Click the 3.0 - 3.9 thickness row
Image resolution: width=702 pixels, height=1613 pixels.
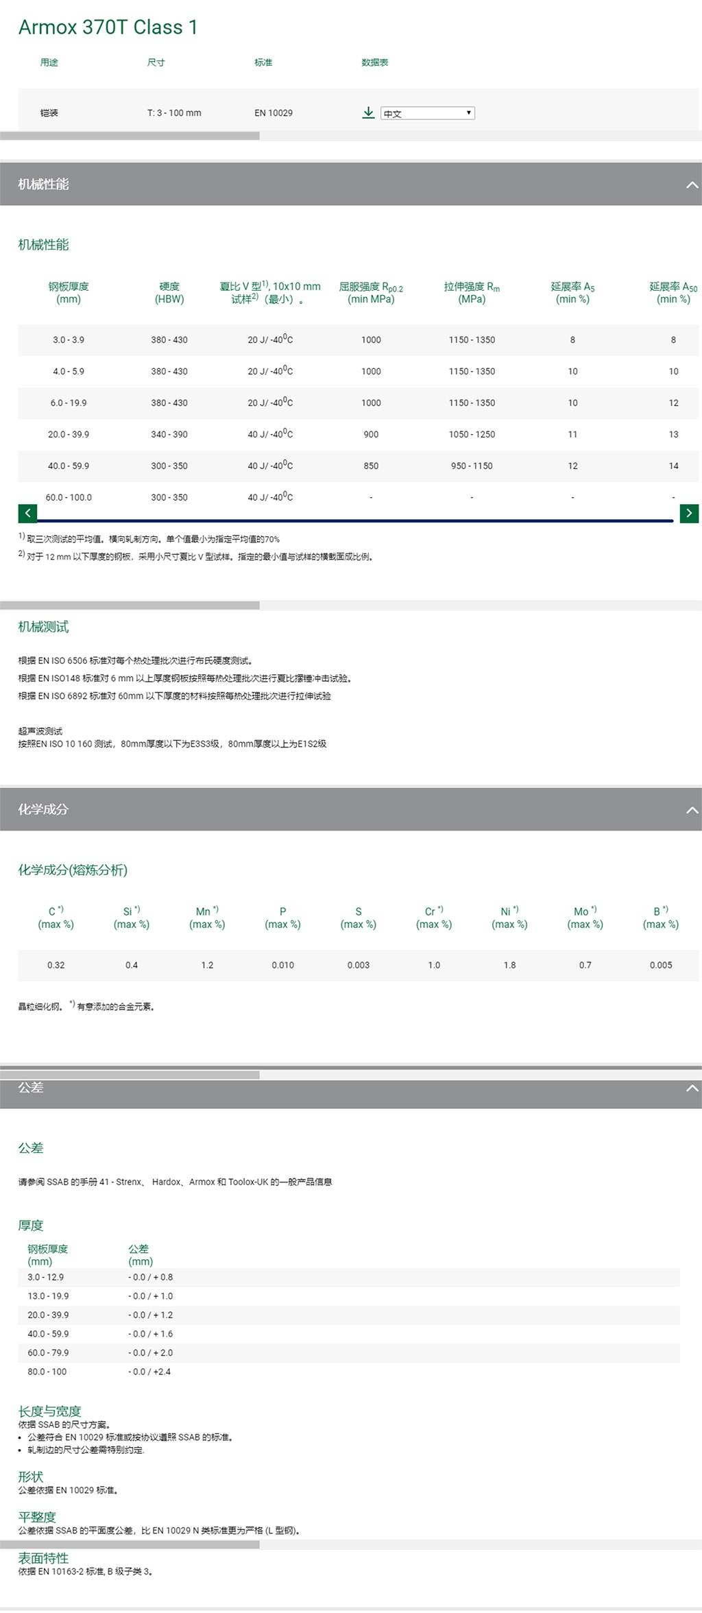(x=358, y=339)
